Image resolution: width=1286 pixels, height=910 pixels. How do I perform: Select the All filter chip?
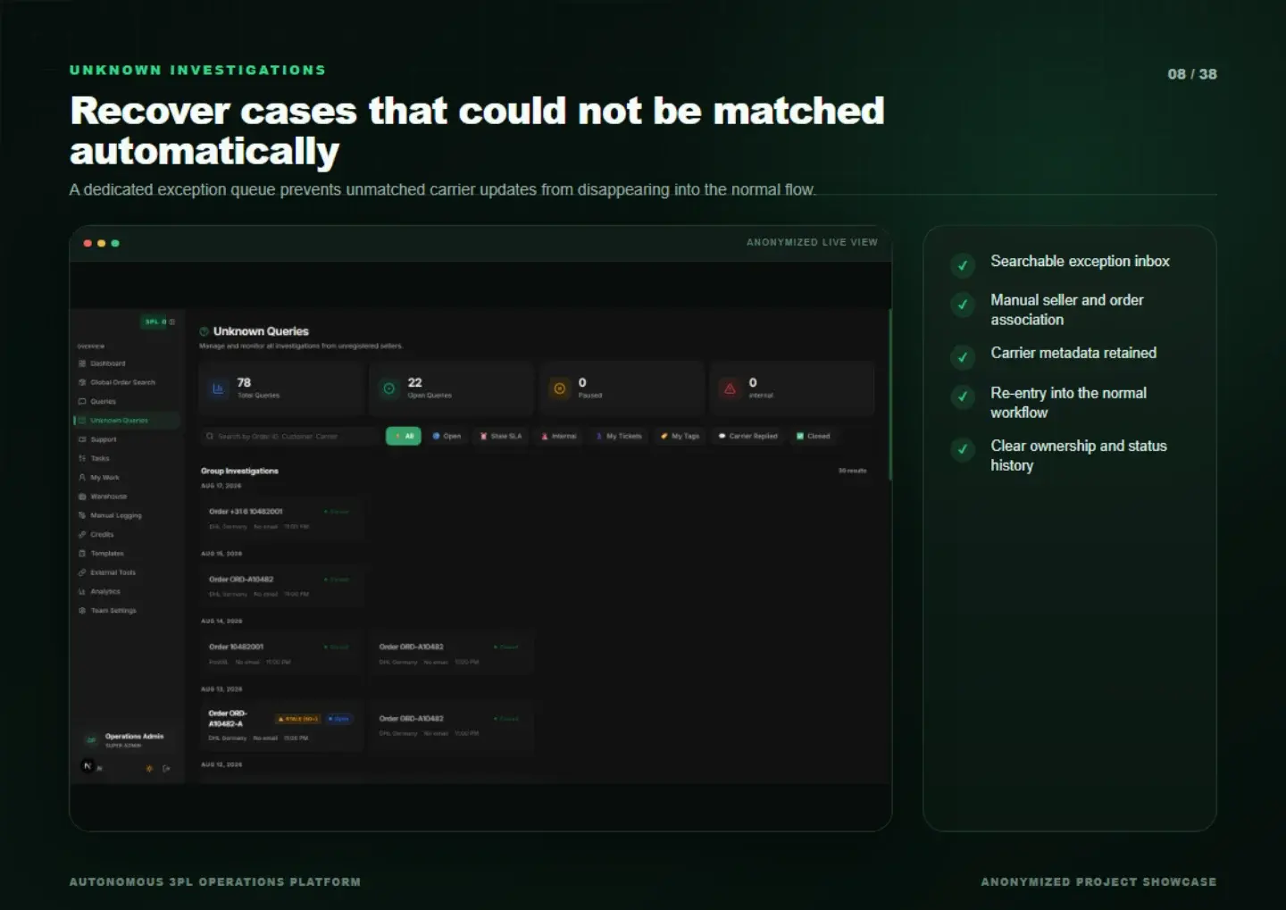[x=404, y=437]
